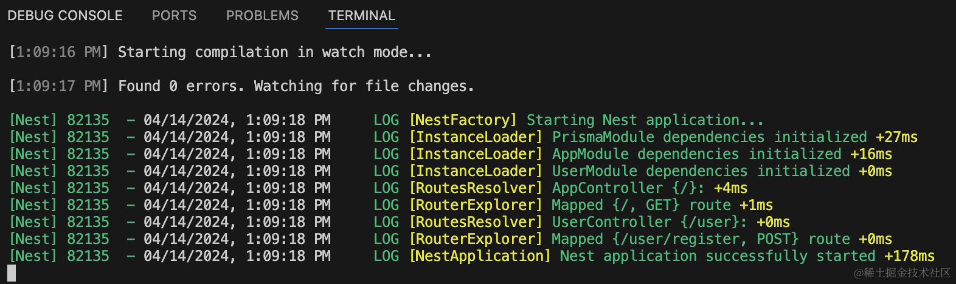Switch to the DEBUG CONSOLE tab
Screen dimensions: 956x284
pyautogui.click(x=64, y=16)
